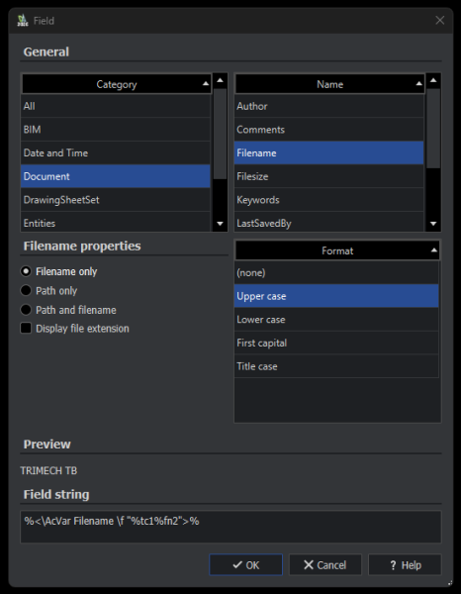This screenshot has height=594, width=461.
Task: Click Name list scroll down arrow
Action: [x=433, y=224]
